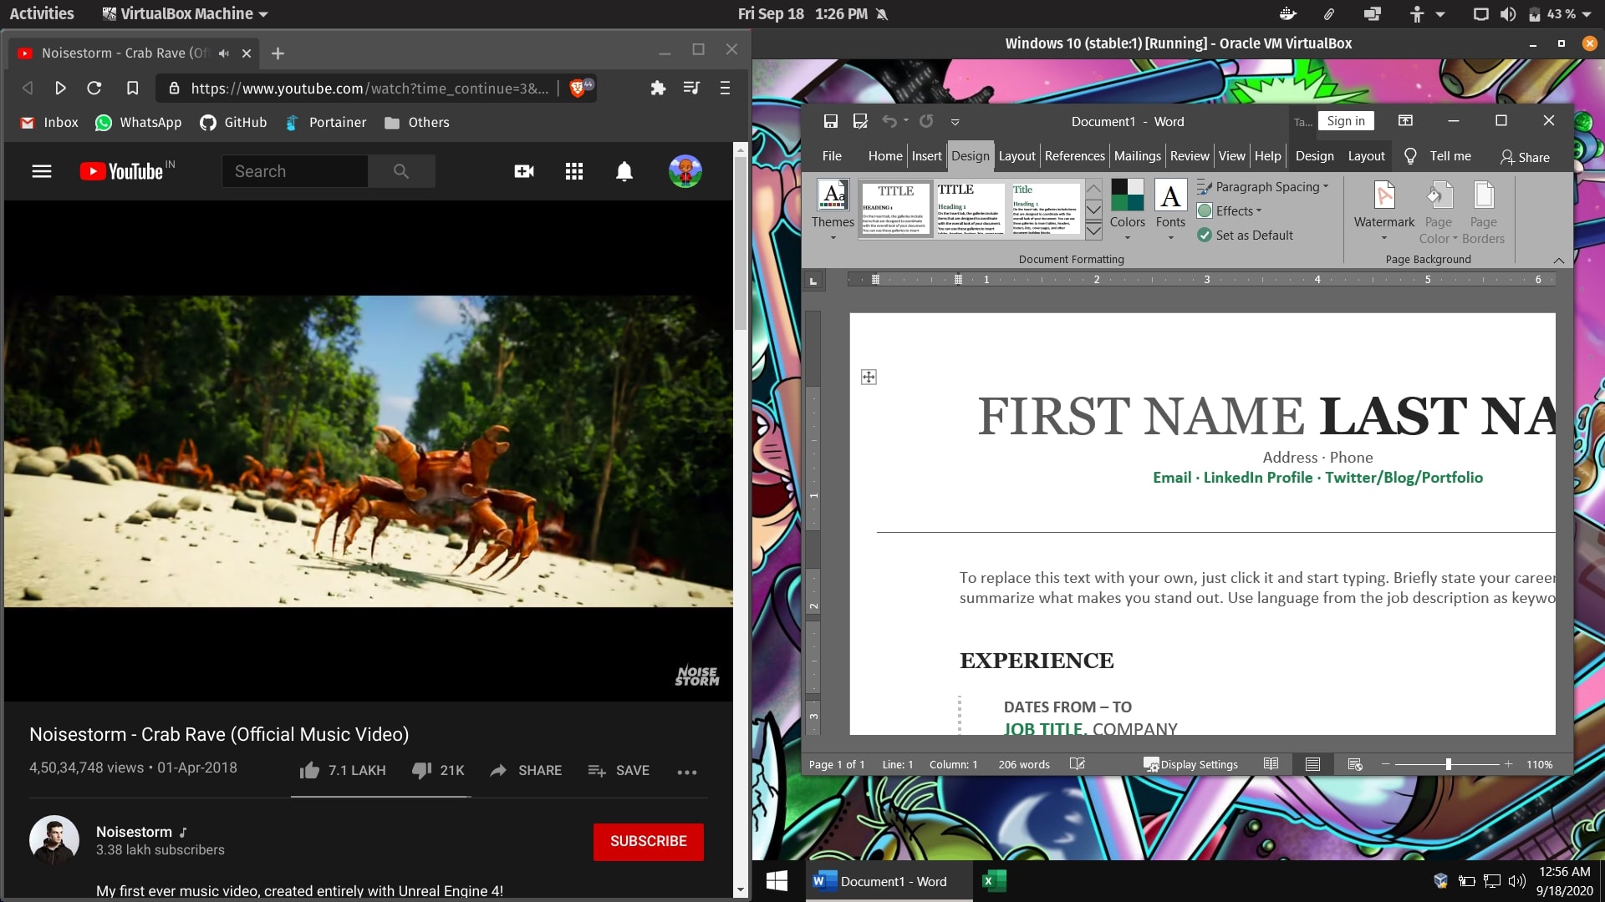Open YouTube notifications bell
The height and width of the screenshot is (902, 1605).
click(x=624, y=171)
